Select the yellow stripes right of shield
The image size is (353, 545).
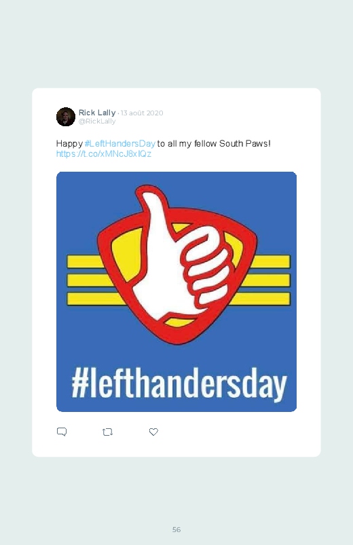(x=267, y=280)
